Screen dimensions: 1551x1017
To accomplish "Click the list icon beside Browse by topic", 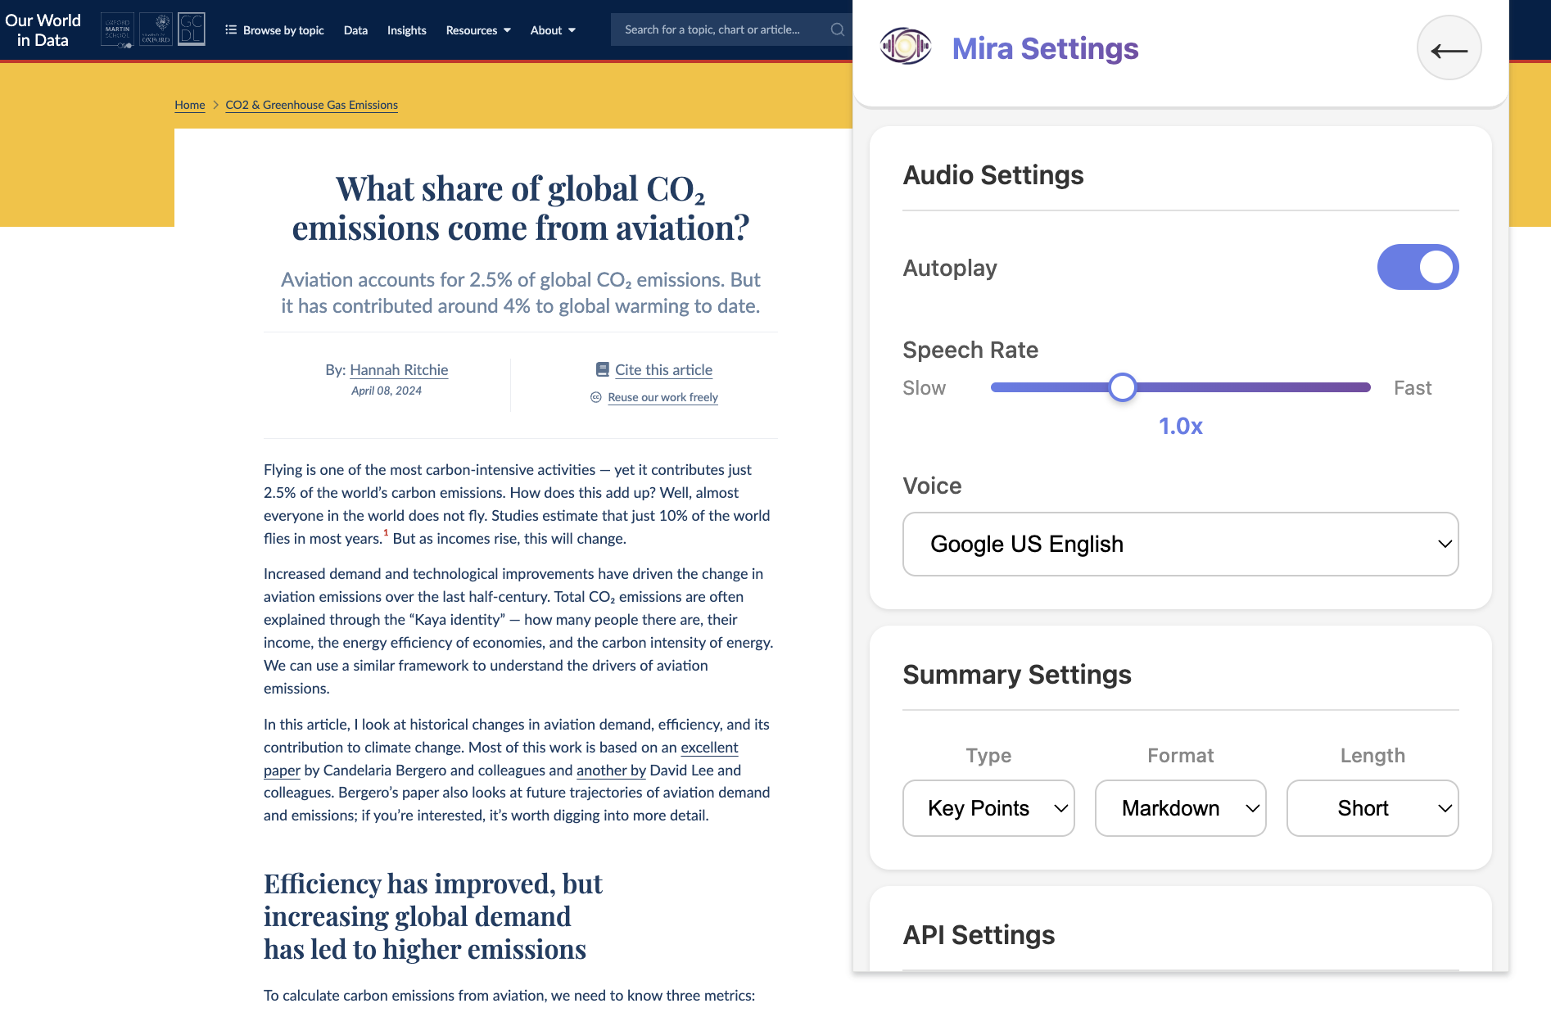I will pyautogui.click(x=231, y=29).
